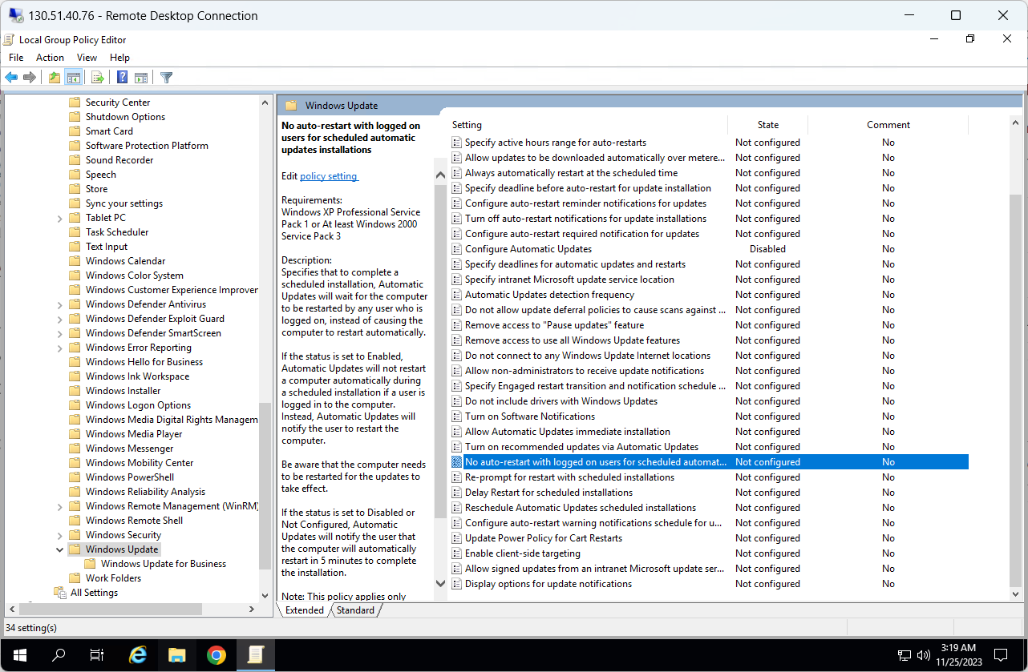This screenshot has height=672, width=1028.
Task: Click the Back navigation arrow in the toolbar
Action: coord(10,77)
